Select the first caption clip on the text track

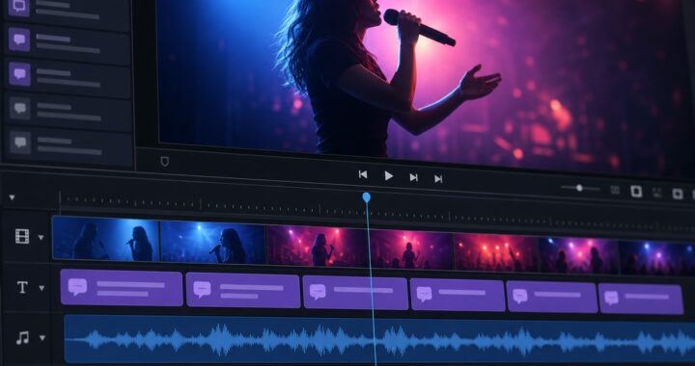[x=122, y=287]
